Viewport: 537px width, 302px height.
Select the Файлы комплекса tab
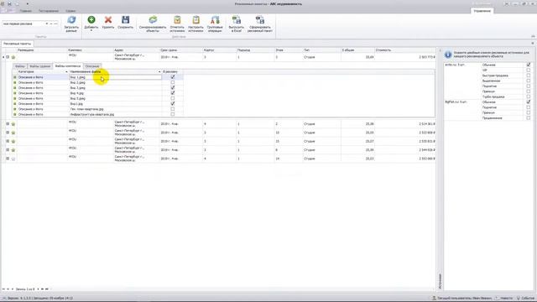(68, 66)
